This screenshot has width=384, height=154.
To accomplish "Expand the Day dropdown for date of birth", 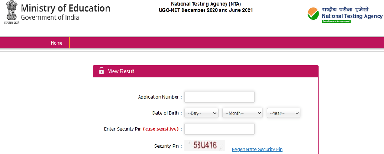I will tap(201, 113).
